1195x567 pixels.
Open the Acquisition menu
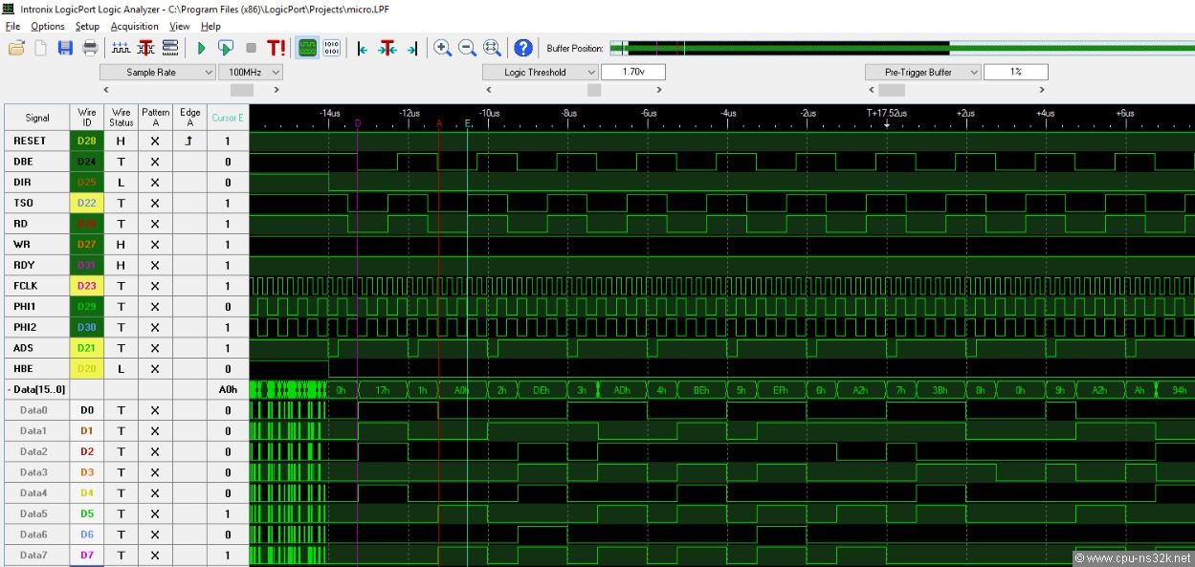(x=135, y=26)
